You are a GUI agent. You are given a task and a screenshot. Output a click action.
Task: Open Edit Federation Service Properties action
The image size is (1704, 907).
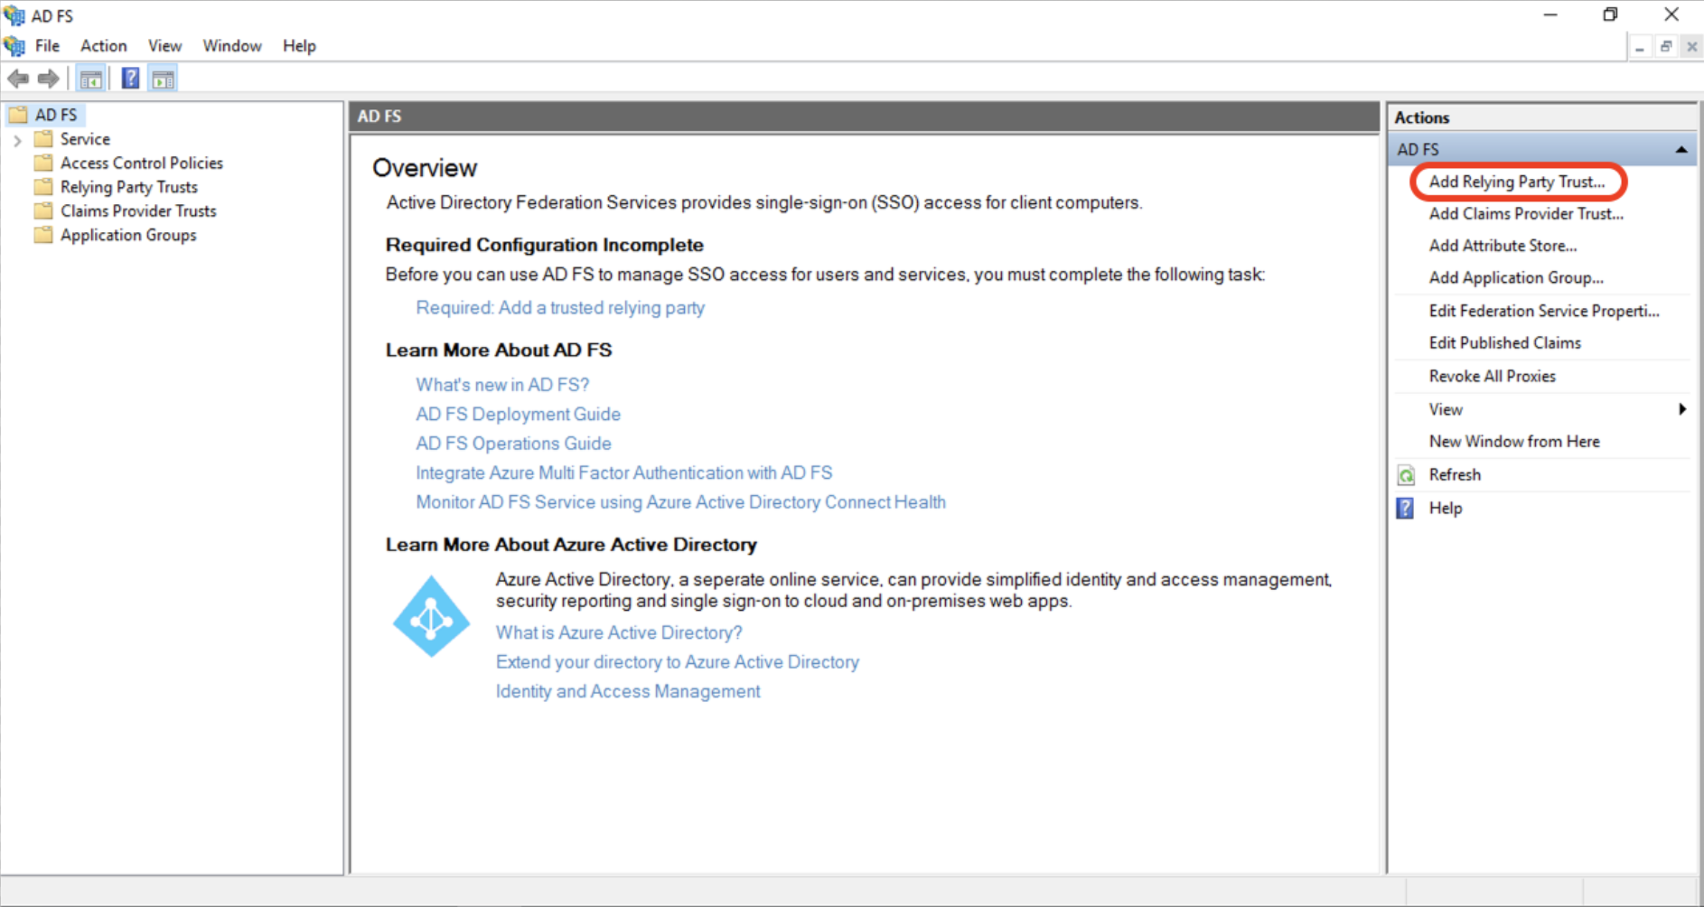[x=1544, y=311]
